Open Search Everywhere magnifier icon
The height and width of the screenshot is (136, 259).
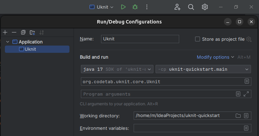click(191, 7)
